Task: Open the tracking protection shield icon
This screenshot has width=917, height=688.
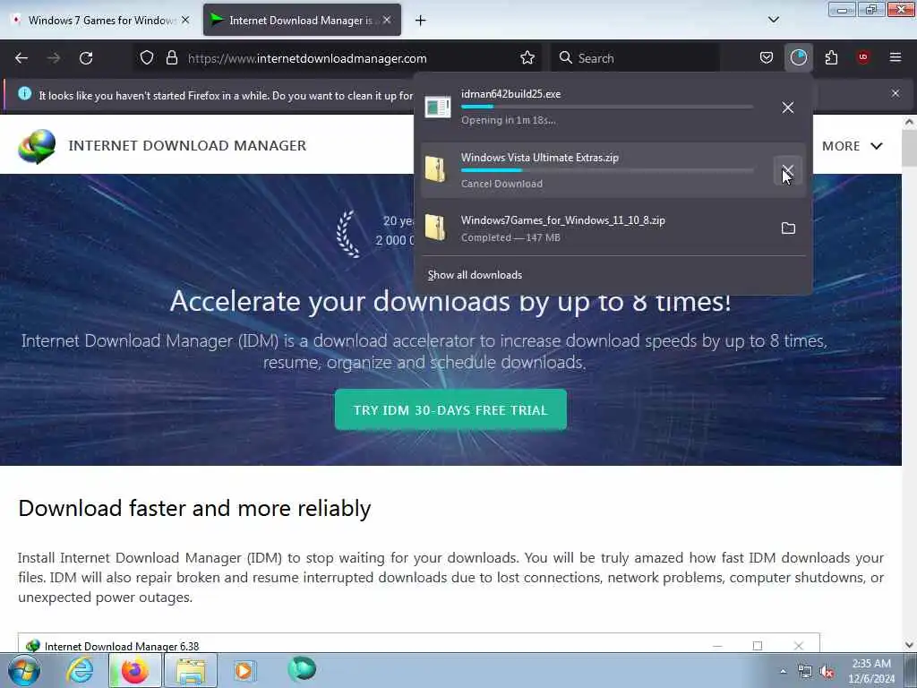Action: 147,58
